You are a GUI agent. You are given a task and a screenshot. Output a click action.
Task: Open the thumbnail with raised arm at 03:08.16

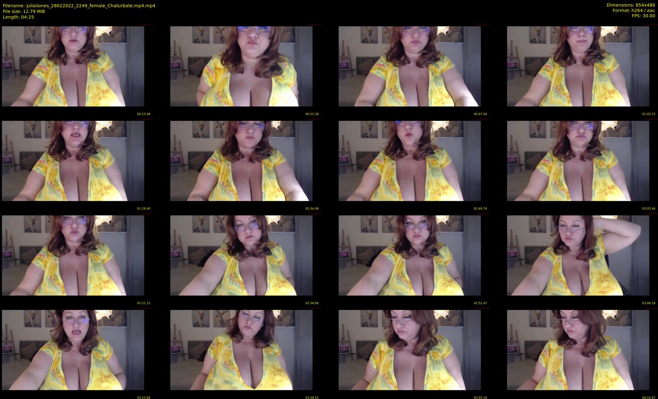(x=578, y=255)
